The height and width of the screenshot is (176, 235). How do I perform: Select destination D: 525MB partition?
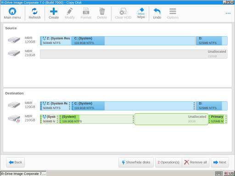pos(212,106)
